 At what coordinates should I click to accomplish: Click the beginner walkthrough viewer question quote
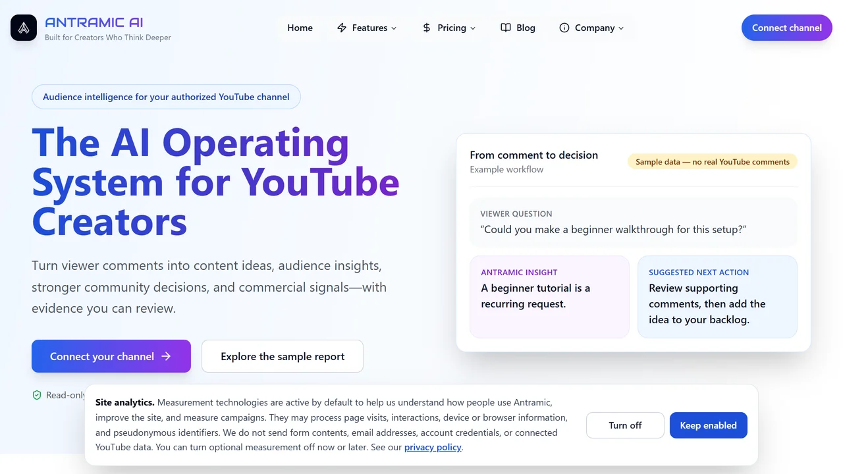tap(613, 230)
